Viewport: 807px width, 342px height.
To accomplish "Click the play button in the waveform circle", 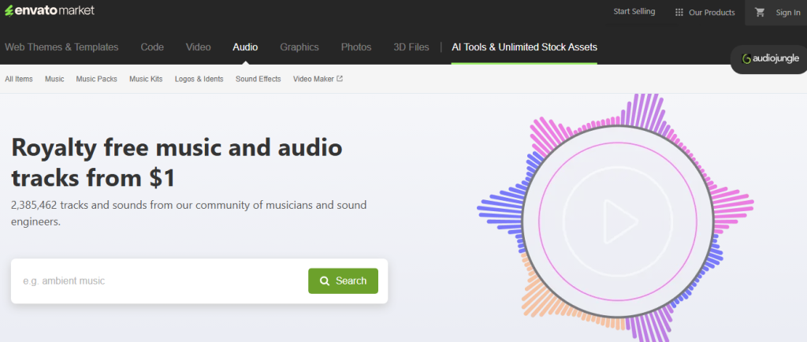I will (x=619, y=221).
